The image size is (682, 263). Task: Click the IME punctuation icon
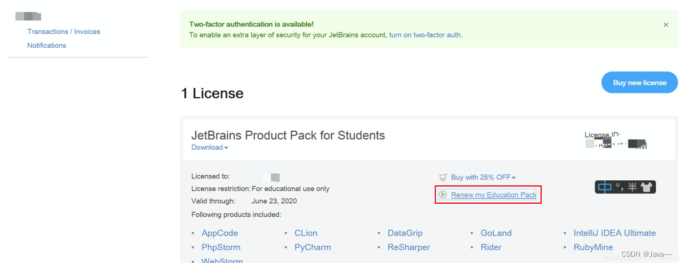[x=619, y=187]
